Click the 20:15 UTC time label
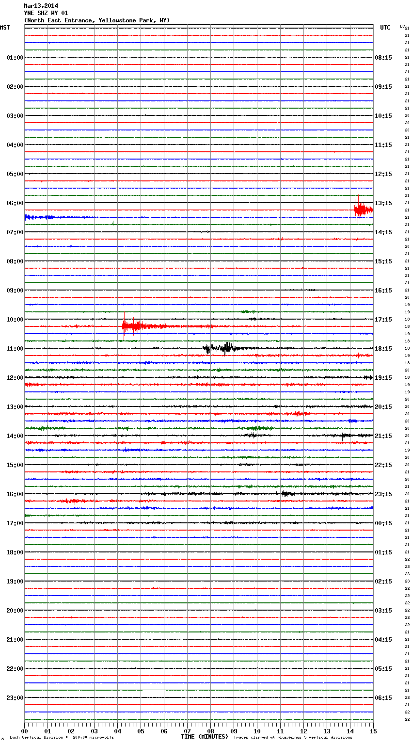 pyautogui.click(x=383, y=407)
